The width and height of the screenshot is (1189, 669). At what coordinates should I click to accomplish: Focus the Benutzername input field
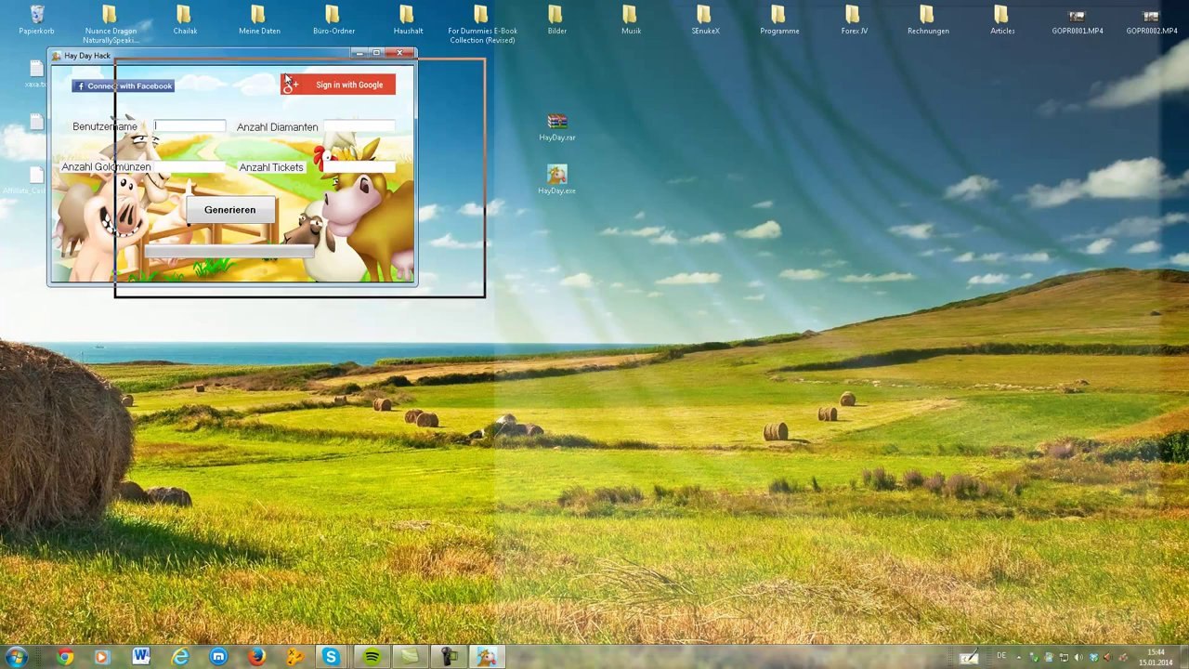189,126
